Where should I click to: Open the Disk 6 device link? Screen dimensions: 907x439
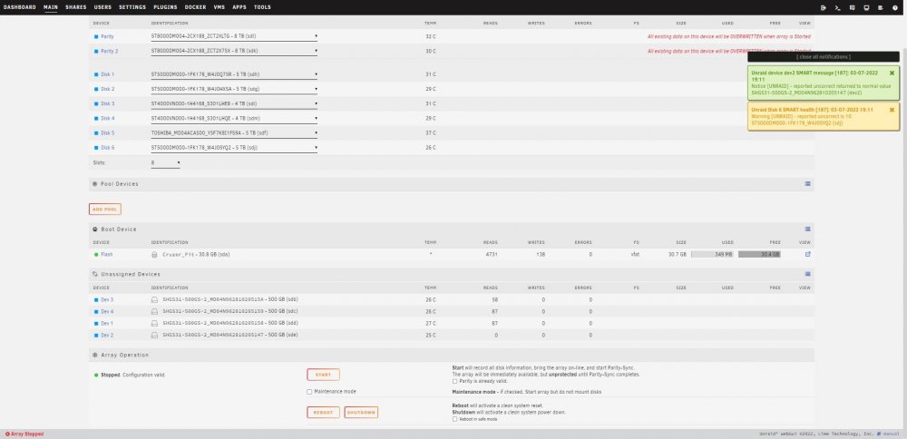pos(108,148)
